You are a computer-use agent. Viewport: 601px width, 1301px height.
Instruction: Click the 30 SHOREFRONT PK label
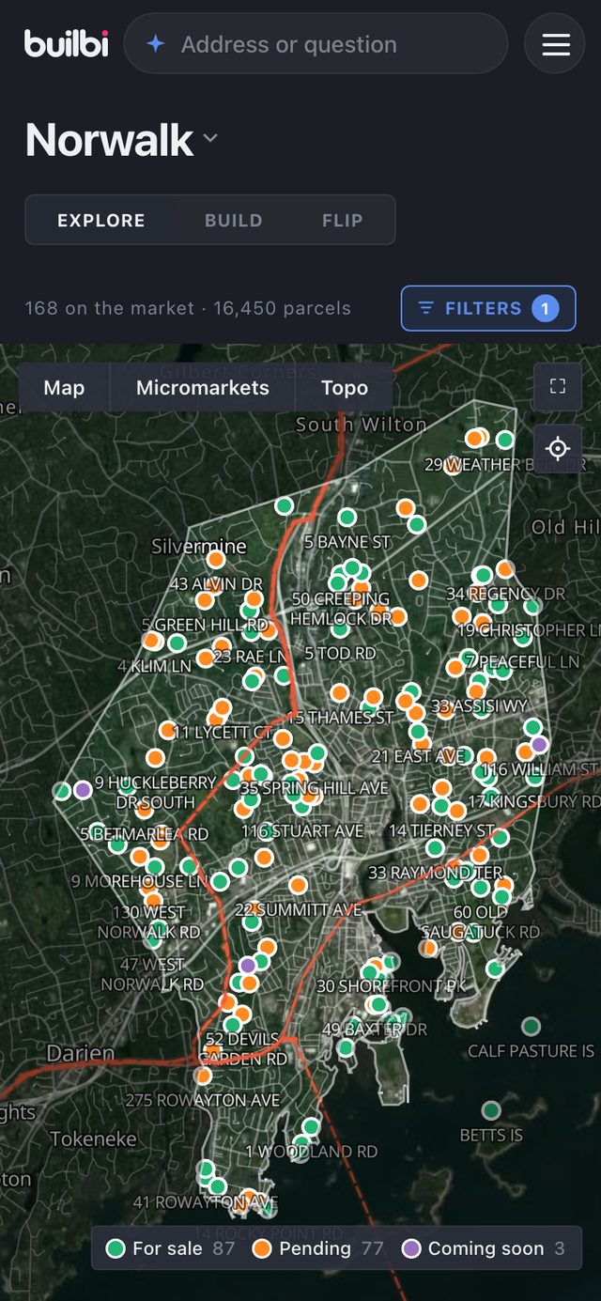click(391, 986)
